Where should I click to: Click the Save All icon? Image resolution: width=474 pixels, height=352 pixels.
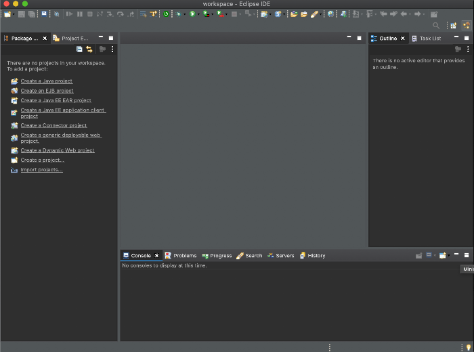tap(31, 14)
